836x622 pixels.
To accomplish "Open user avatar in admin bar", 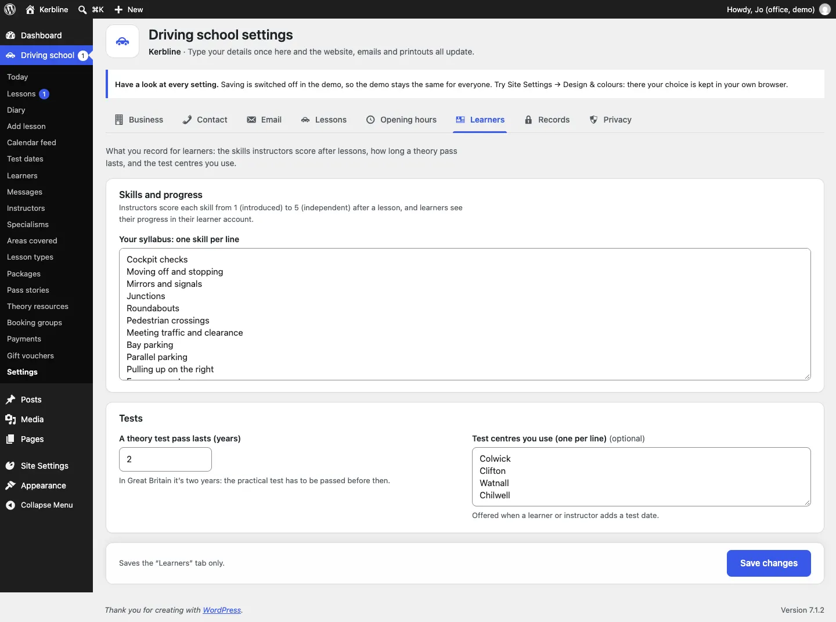I will [824, 9].
